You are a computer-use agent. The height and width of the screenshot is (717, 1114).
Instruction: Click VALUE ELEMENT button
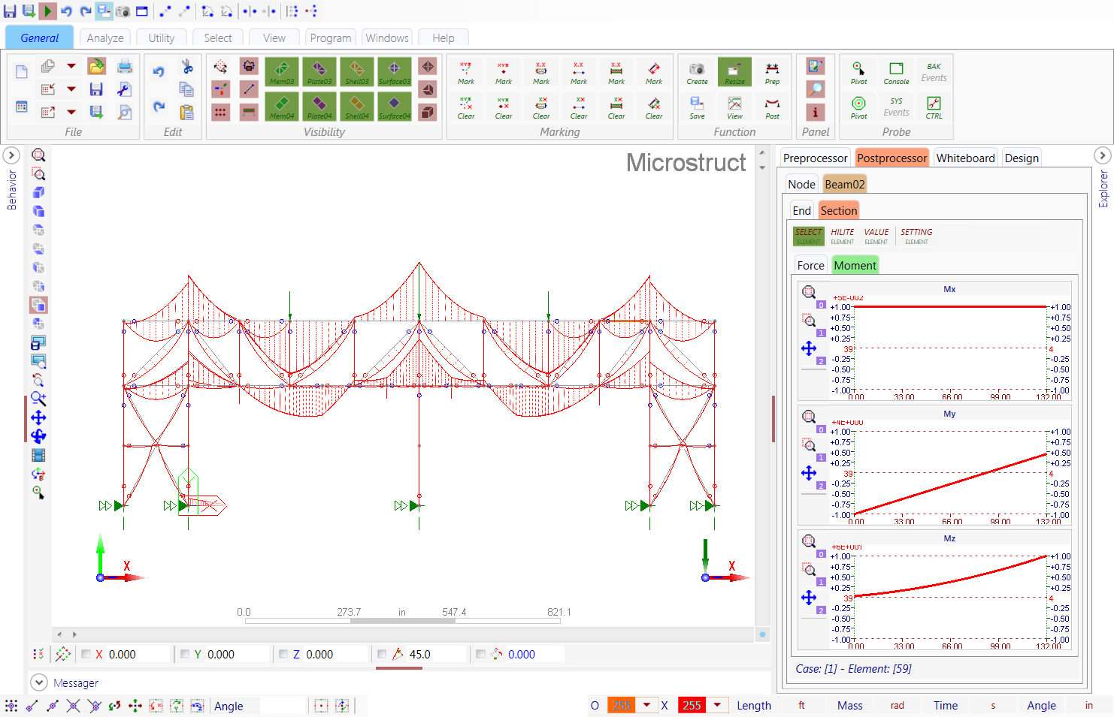coord(876,236)
